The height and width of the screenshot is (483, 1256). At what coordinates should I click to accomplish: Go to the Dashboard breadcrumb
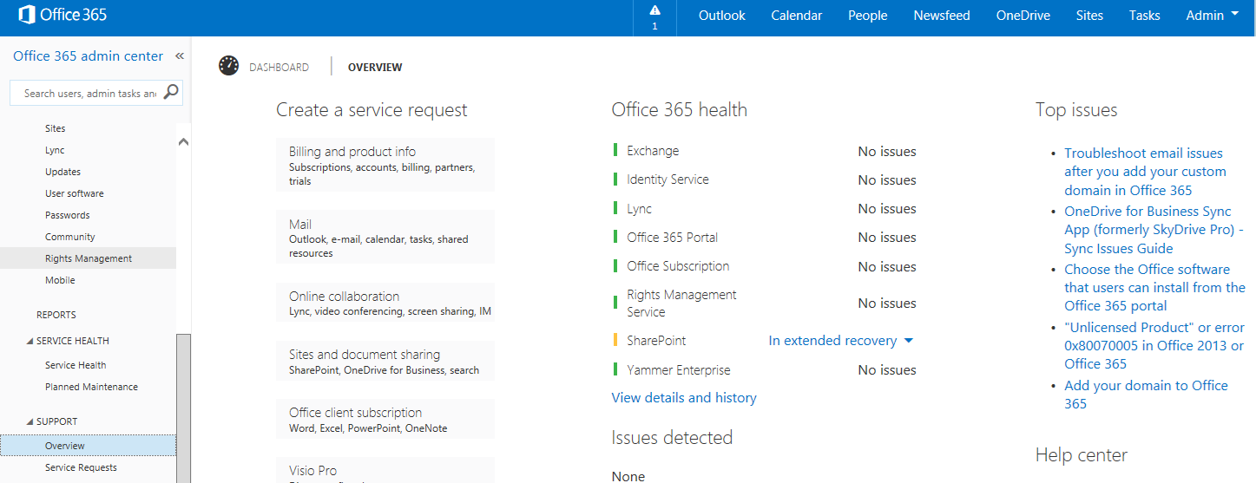(x=279, y=67)
